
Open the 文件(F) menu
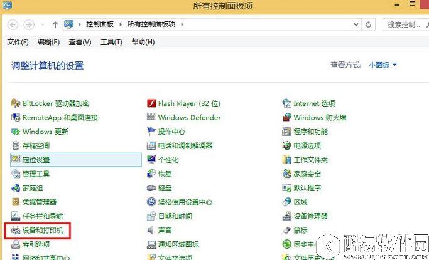[x=18, y=42]
